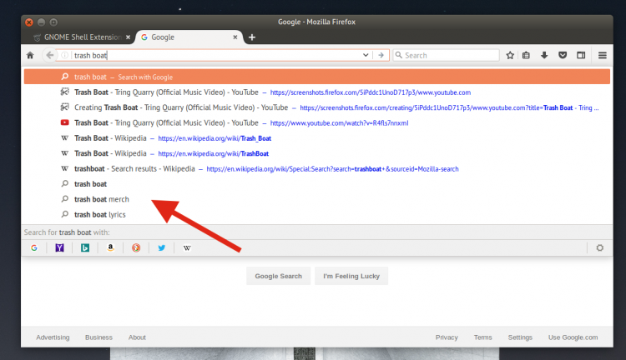Open screenshots.firefox.com Trash Boat Tring Quarry result

click(317, 92)
